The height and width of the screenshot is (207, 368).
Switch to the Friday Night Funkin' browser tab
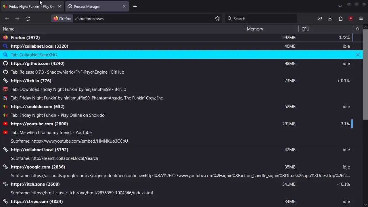32,6
